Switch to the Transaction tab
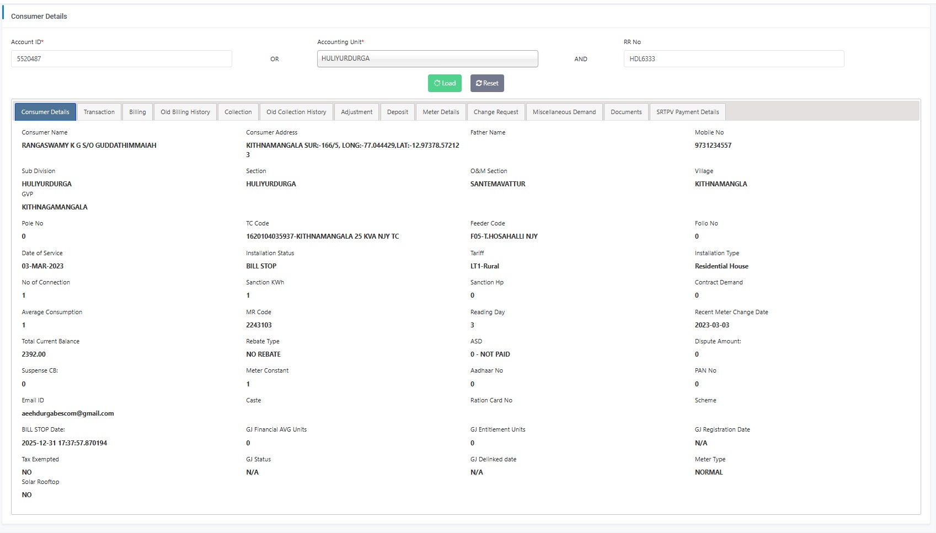This screenshot has height=533, width=936. tap(99, 112)
